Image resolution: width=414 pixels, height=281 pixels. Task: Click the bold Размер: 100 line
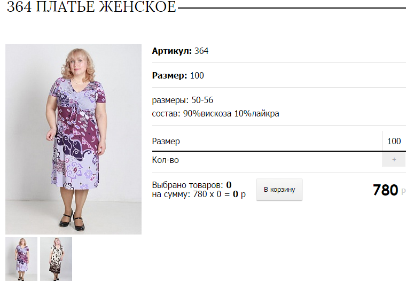click(178, 75)
